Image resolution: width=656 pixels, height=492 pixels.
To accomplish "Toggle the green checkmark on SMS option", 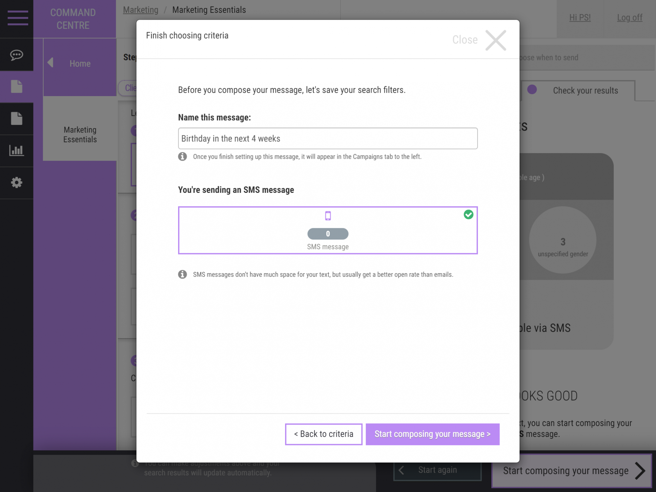I will click(468, 215).
